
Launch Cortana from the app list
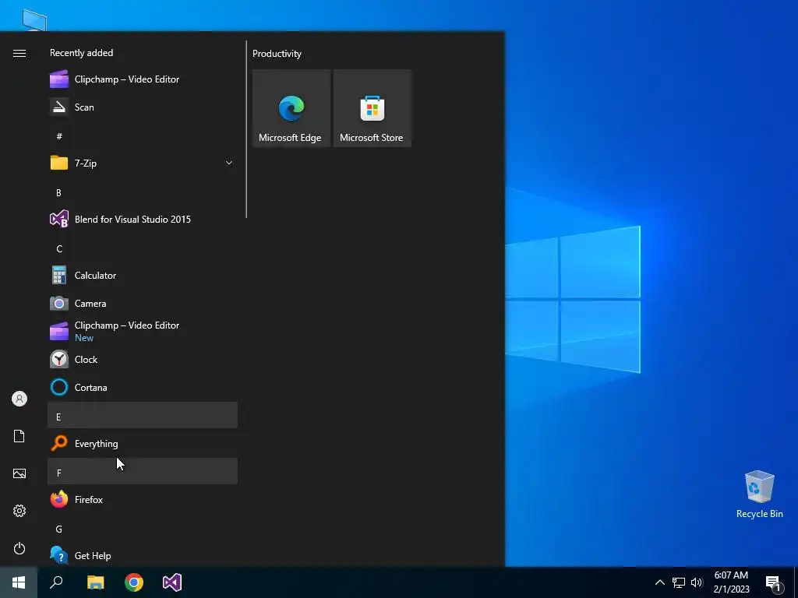[x=143, y=388]
